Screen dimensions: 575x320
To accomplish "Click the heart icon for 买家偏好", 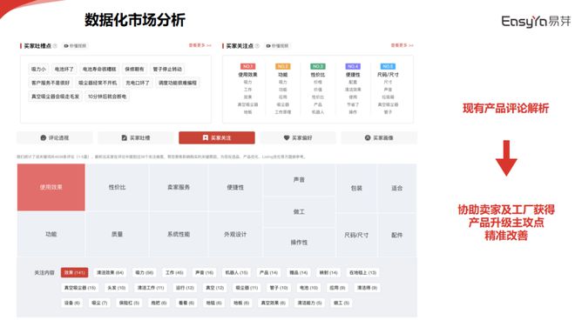I will coord(287,137).
